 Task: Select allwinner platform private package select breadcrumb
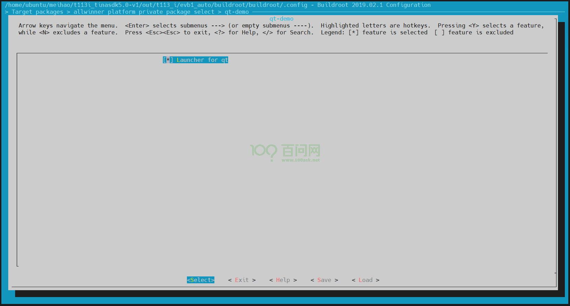(144, 12)
